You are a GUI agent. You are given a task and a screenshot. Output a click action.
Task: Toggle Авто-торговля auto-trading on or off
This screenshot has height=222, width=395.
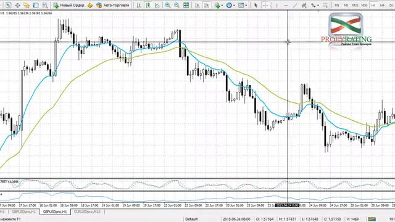tap(112, 5)
